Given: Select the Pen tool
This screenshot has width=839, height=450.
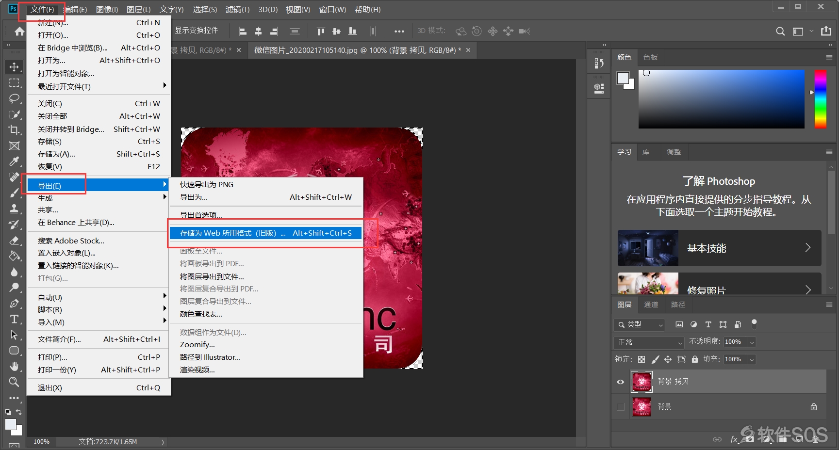Looking at the screenshot, I should tap(14, 303).
